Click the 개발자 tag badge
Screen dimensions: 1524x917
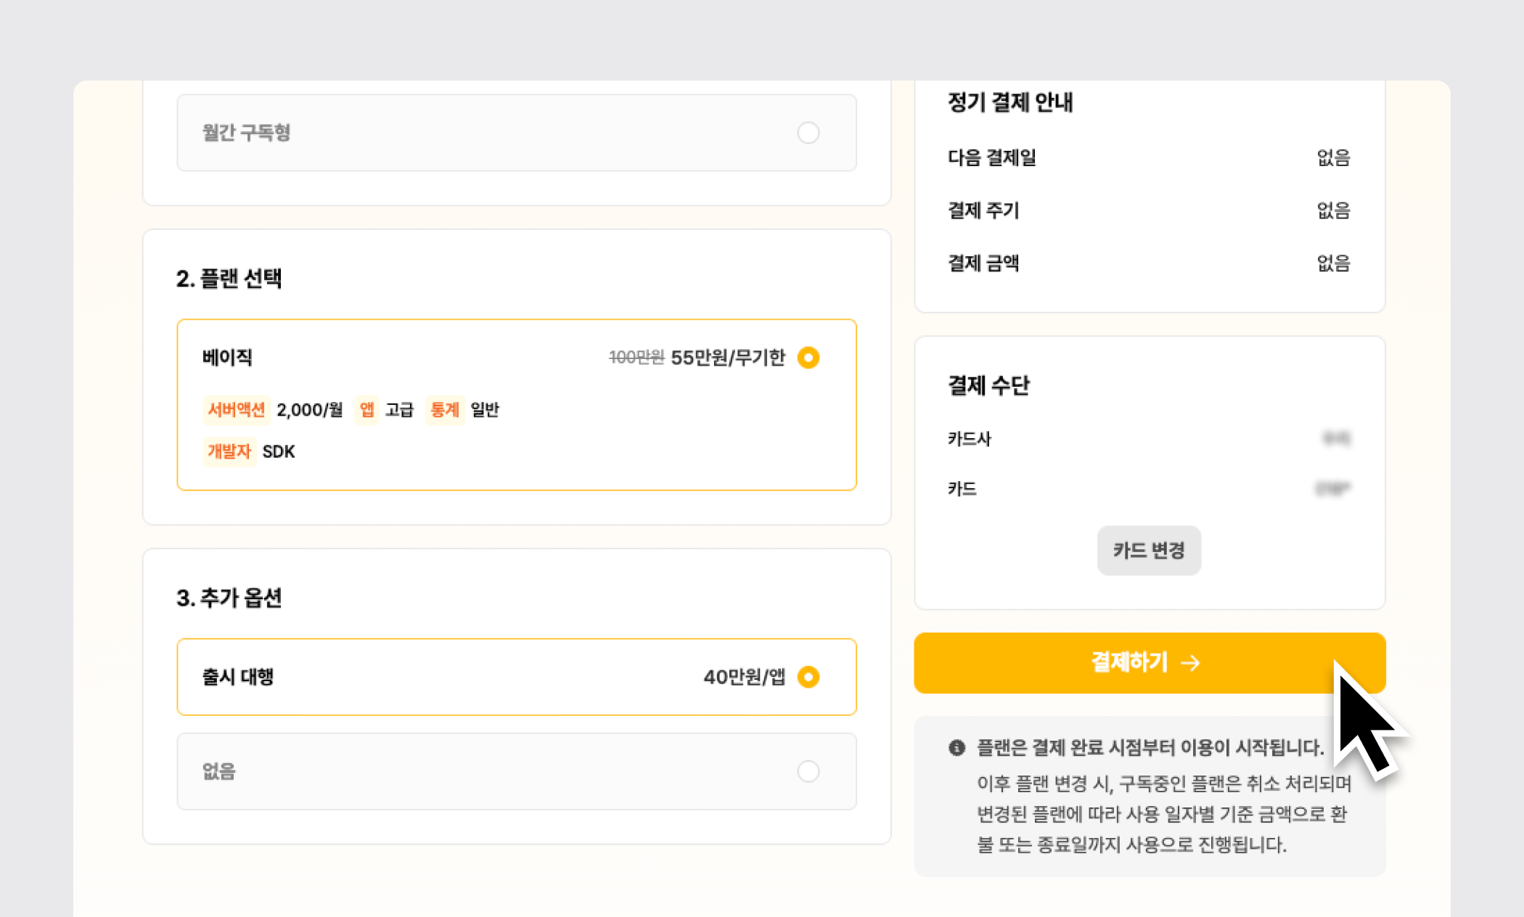click(x=229, y=451)
